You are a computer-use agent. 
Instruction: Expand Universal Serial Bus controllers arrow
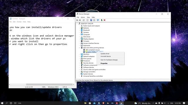[79, 76]
